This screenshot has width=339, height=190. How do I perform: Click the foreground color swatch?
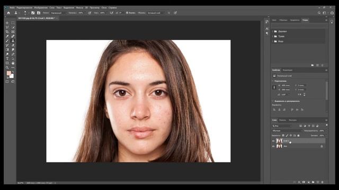coord(8,73)
